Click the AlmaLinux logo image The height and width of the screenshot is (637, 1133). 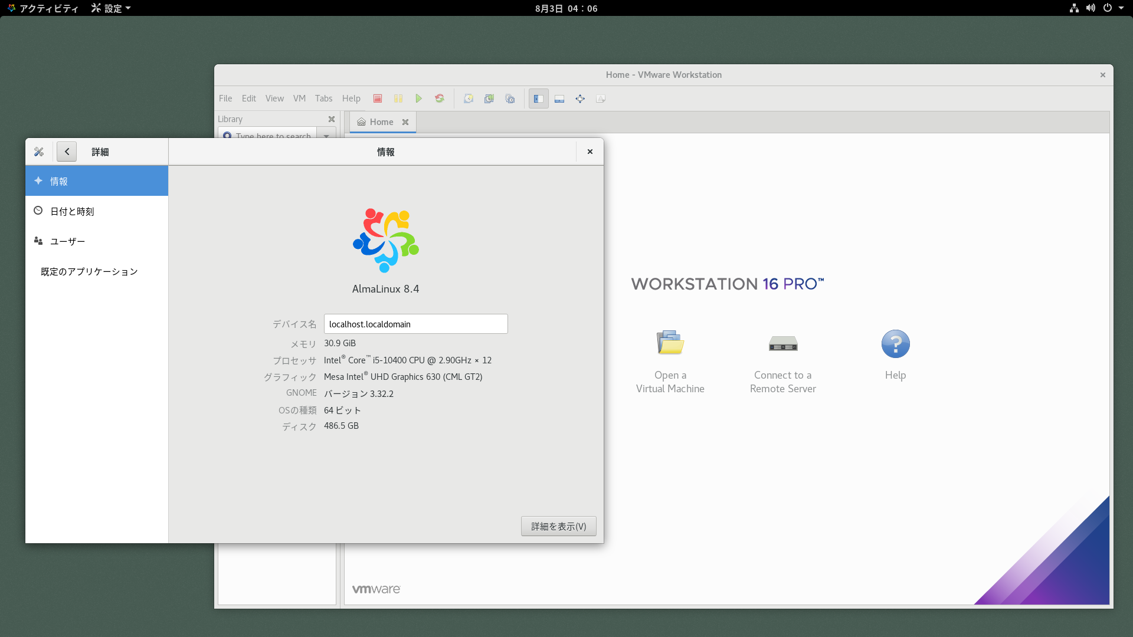click(386, 240)
